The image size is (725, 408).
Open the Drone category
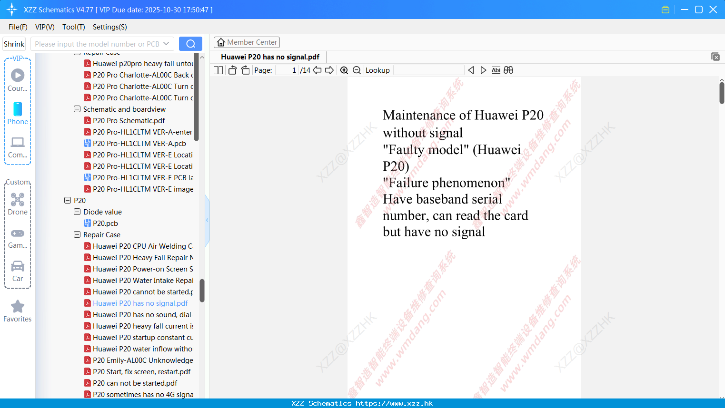tap(18, 204)
